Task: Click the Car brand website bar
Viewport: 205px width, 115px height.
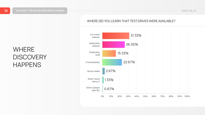Action: tap(116, 36)
